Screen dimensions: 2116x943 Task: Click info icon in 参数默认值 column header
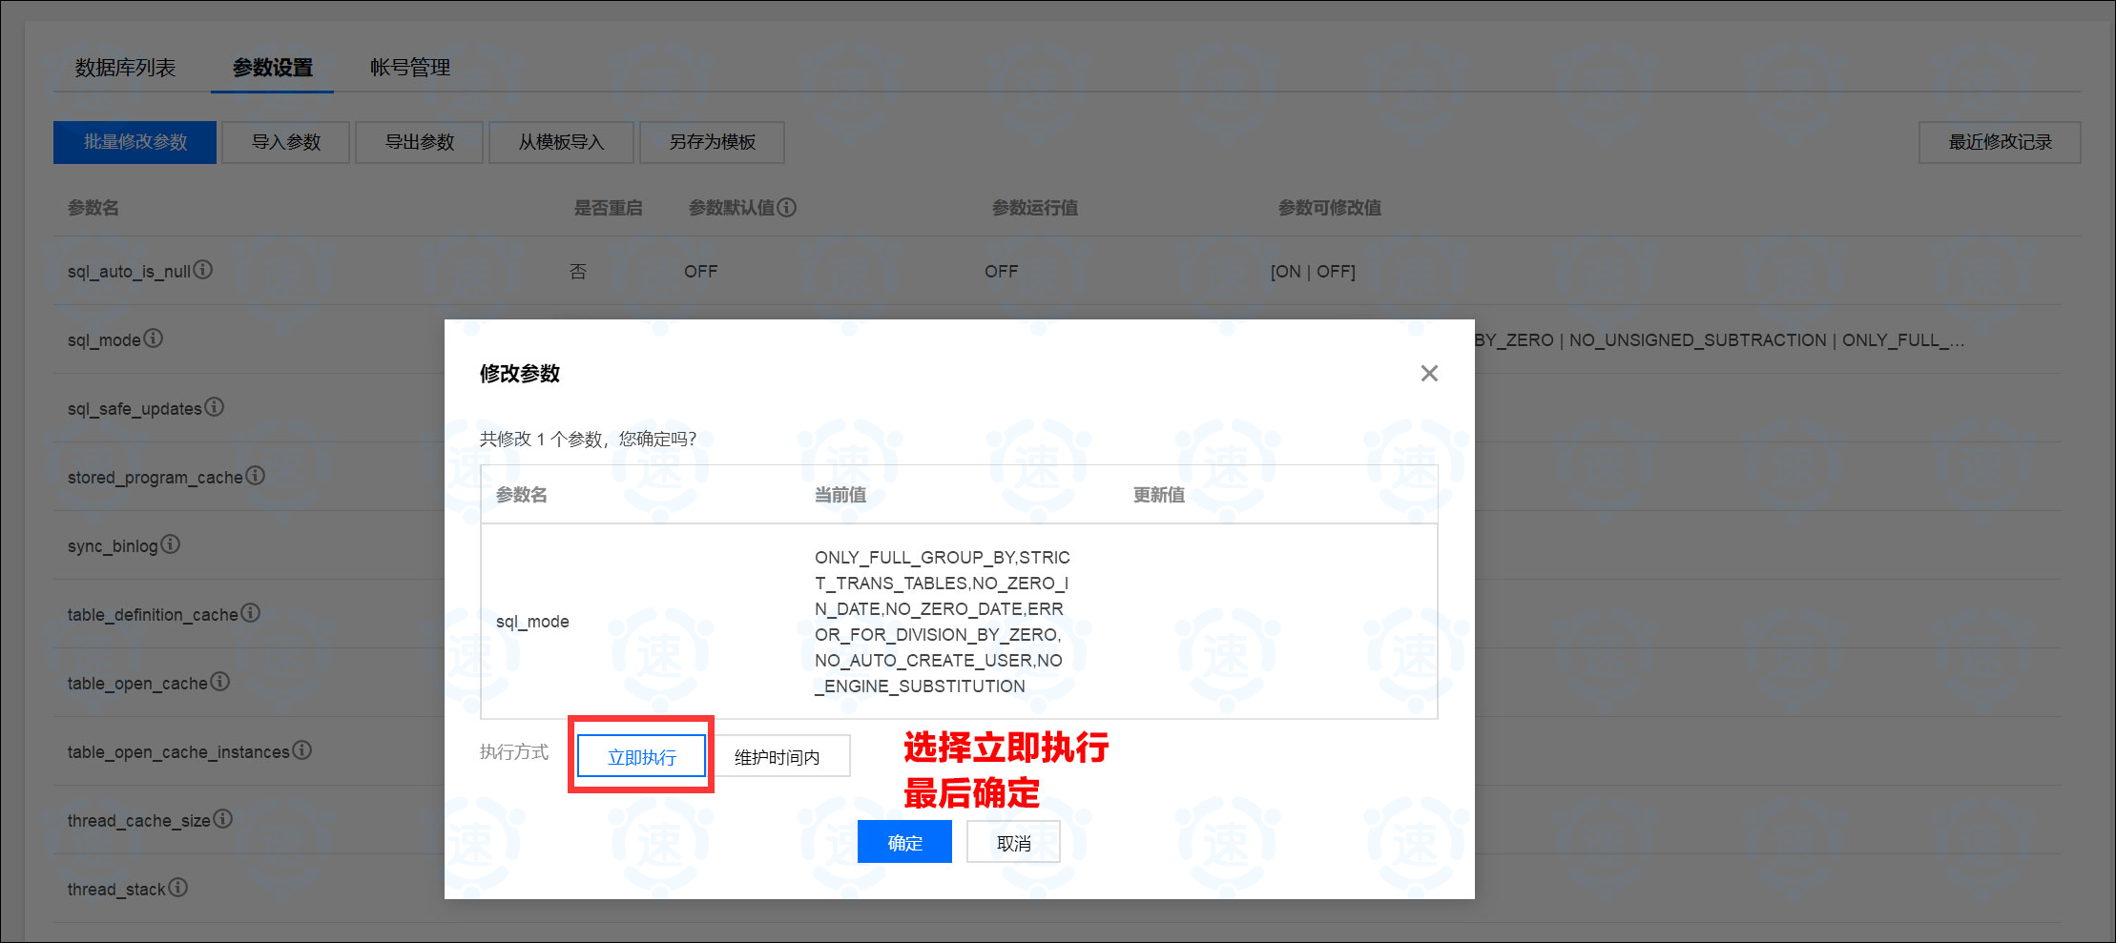pyautogui.click(x=786, y=207)
